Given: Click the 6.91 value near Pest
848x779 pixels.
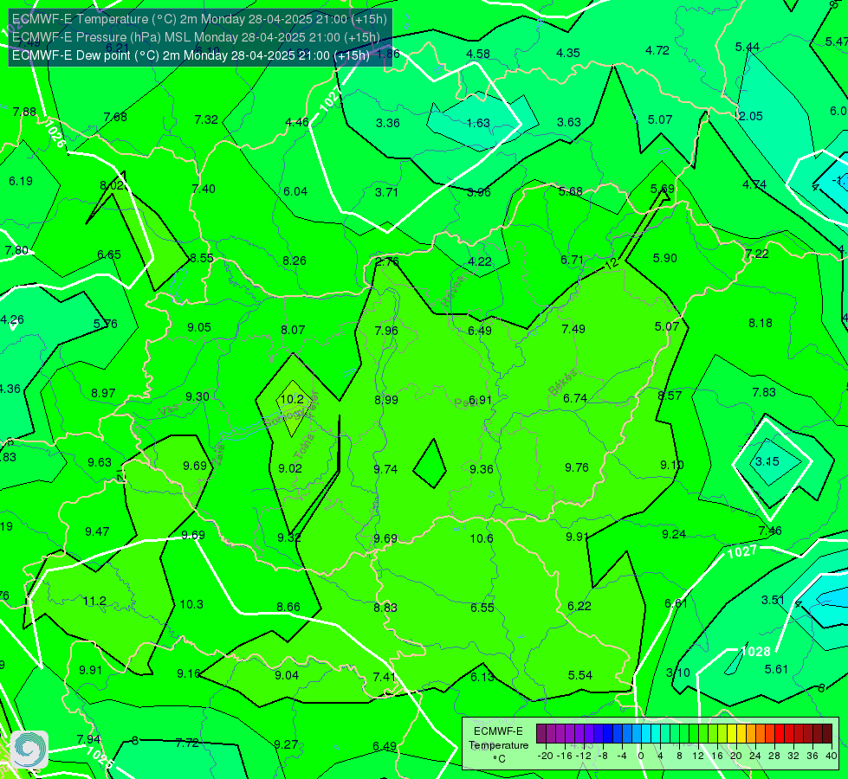Looking at the screenshot, I should pyautogui.click(x=480, y=400).
